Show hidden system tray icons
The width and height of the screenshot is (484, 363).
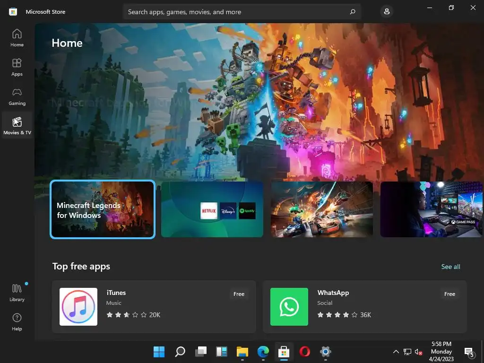[x=396, y=352]
